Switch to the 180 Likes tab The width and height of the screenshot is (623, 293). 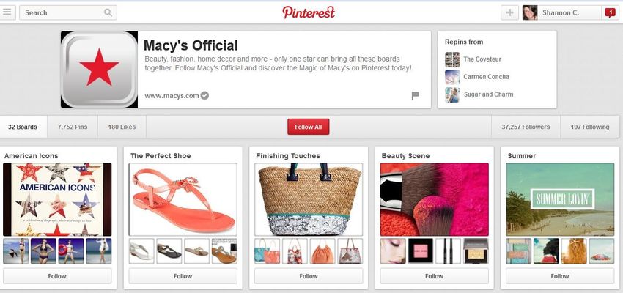122,127
